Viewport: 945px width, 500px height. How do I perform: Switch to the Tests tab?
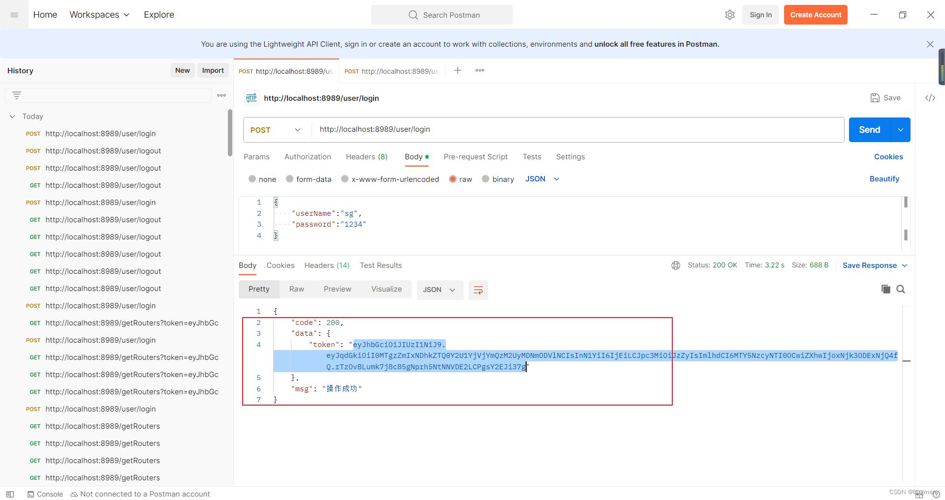(532, 157)
